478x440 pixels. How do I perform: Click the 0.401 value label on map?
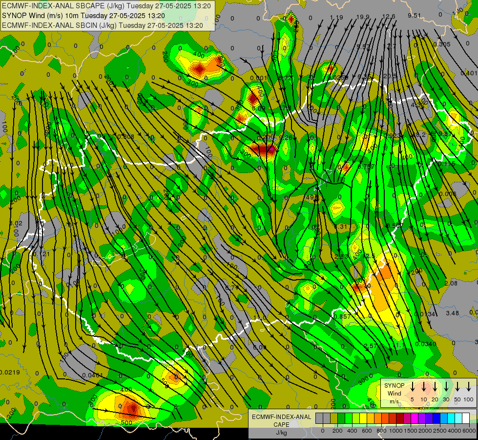point(469,73)
